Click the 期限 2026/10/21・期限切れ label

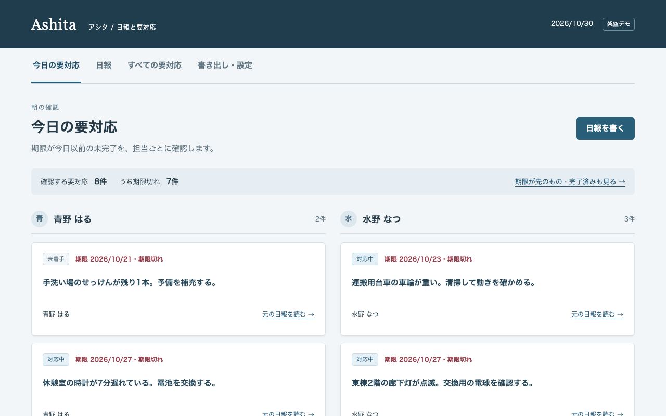tap(119, 259)
